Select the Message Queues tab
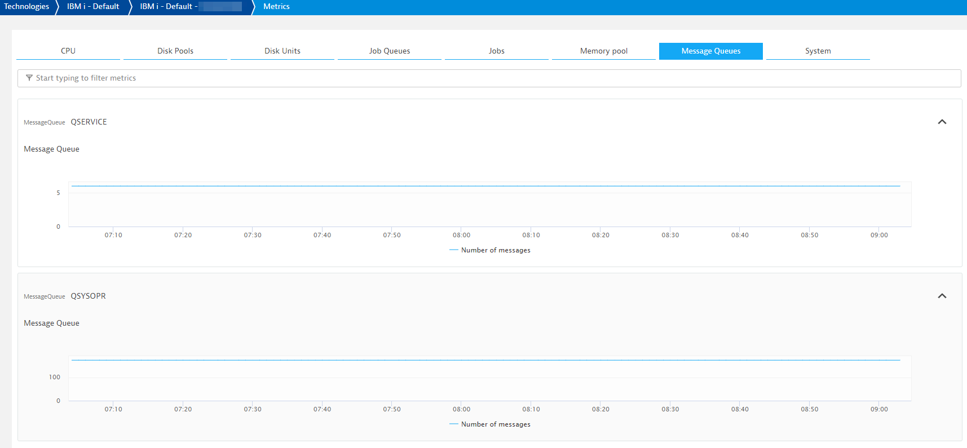Viewport: 967px width, 448px height. pyautogui.click(x=711, y=51)
